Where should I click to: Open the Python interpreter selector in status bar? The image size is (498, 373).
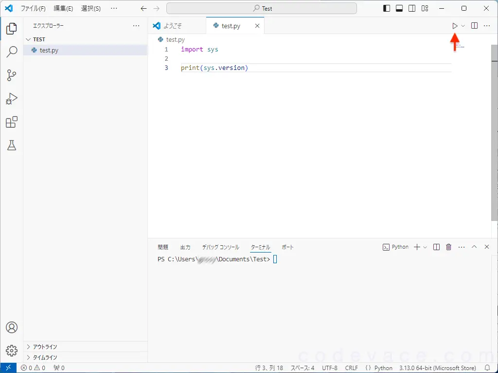click(437, 368)
